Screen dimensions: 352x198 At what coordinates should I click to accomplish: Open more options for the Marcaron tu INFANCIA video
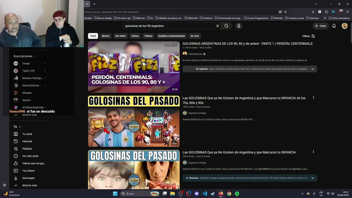point(313,152)
